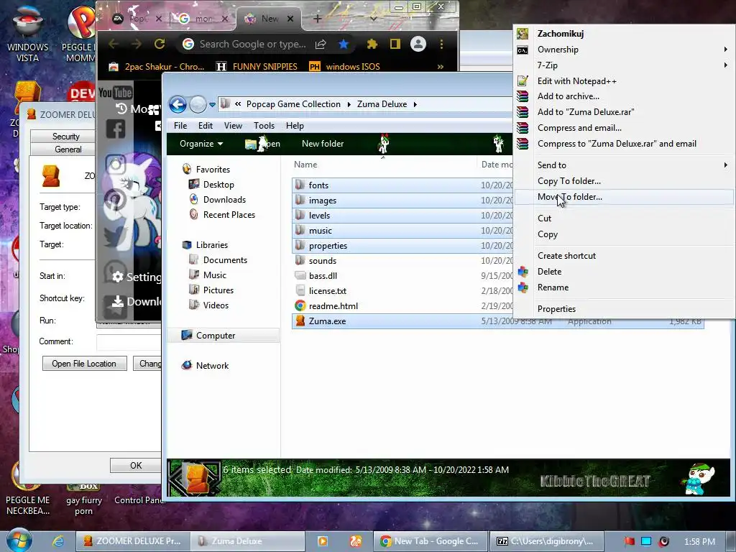The width and height of the screenshot is (736, 552).
Task: Open the Help menu in Explorer
Action: click(295, 126)
